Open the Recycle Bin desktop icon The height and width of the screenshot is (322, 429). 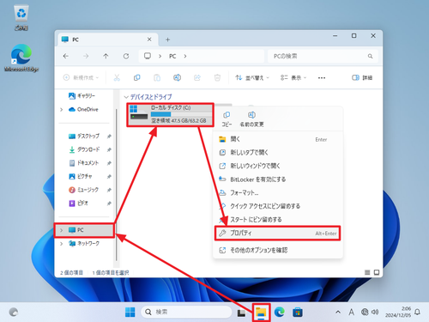pos(21,18)
